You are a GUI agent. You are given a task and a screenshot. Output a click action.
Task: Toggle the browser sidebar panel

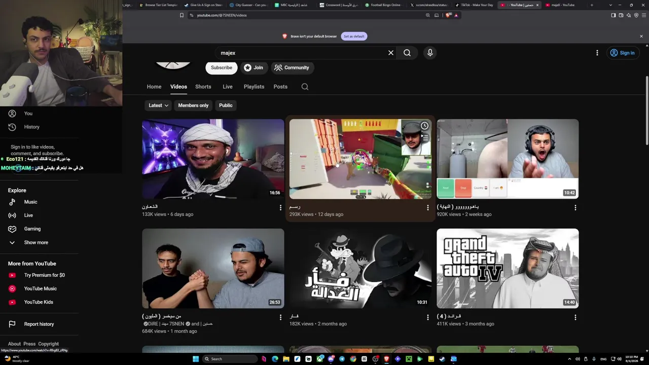614,15
